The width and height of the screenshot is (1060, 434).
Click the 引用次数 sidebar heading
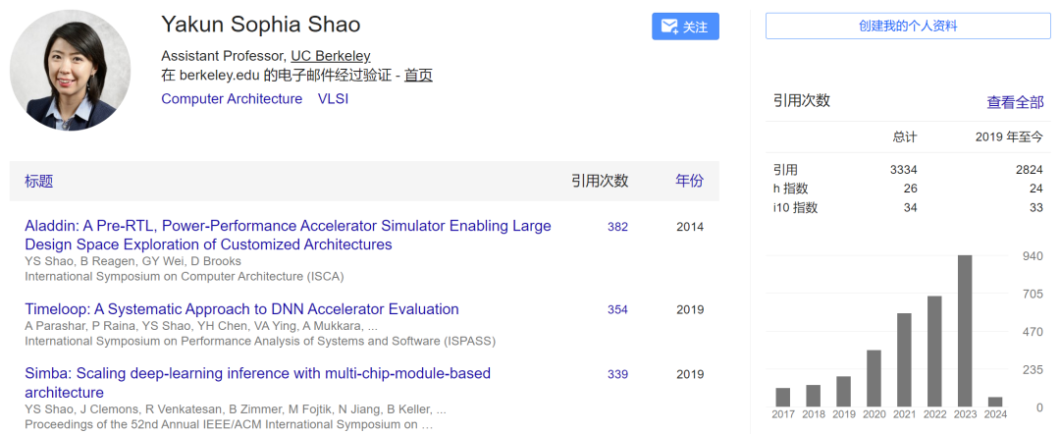(802, 101)
